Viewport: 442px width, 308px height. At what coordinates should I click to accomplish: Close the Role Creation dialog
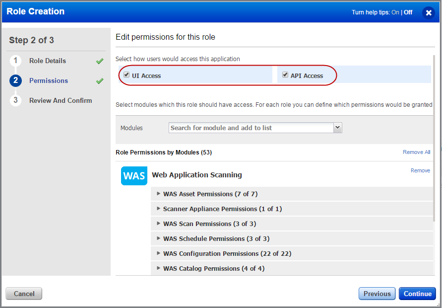pos(429,12)
